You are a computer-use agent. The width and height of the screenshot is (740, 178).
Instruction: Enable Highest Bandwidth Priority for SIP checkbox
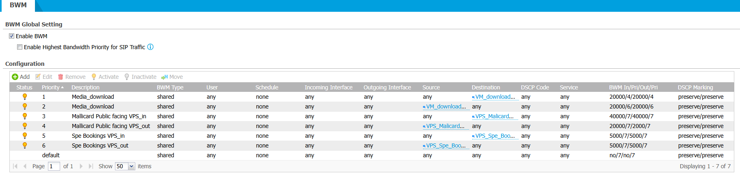20,47
